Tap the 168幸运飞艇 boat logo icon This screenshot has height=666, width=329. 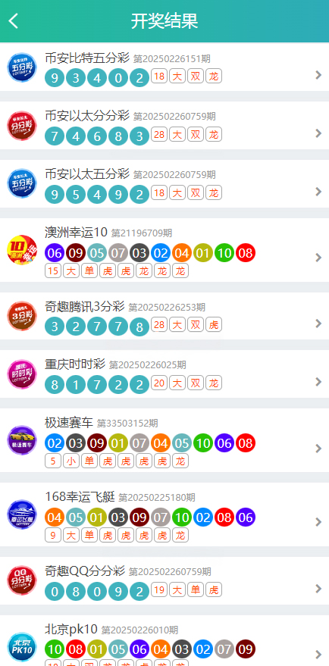[x=22, y=514]
